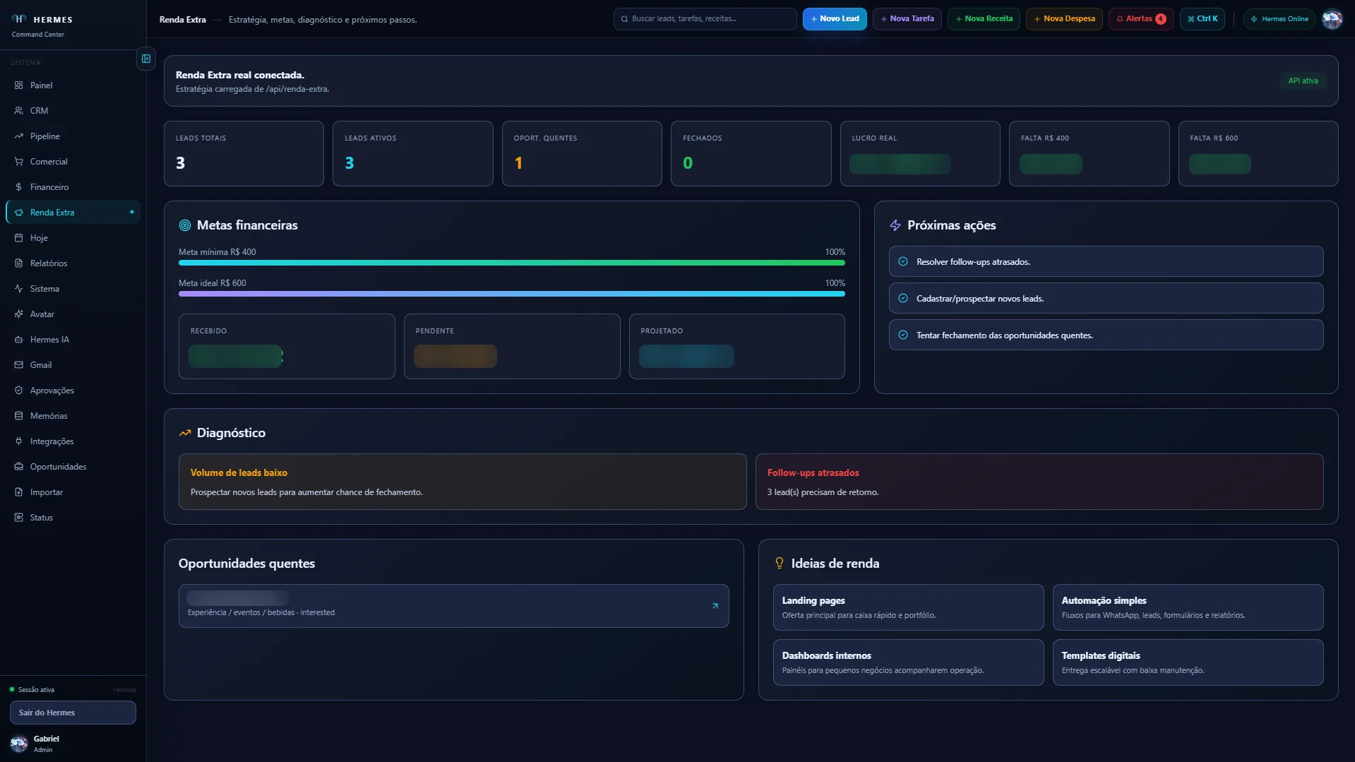1355x762 pixels.
Task: Click the Hoje calendar icon
Action: coord(18,238)
